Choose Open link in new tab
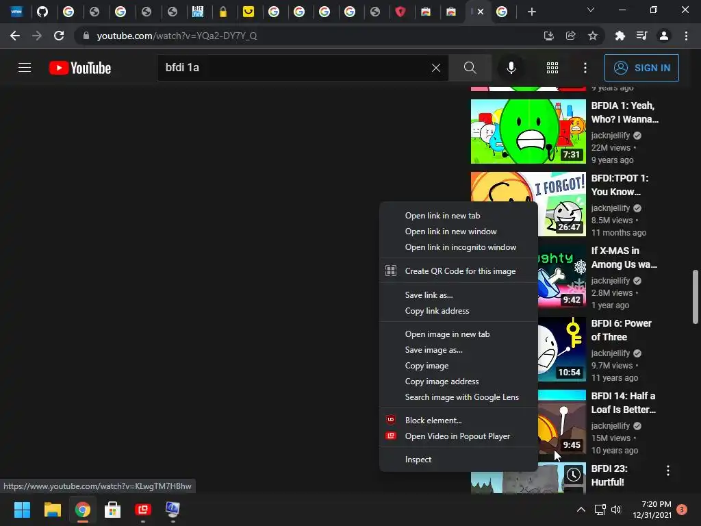 click(x=458, y=216)
